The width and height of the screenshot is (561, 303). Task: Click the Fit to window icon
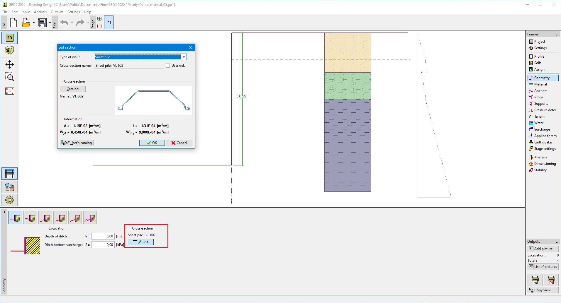pyautogui.click(x=10, y=91)
